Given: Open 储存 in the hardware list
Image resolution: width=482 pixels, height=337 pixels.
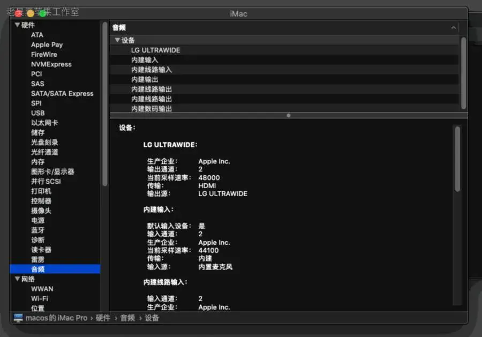Looking at the screenshot, I should click(37, 132).
